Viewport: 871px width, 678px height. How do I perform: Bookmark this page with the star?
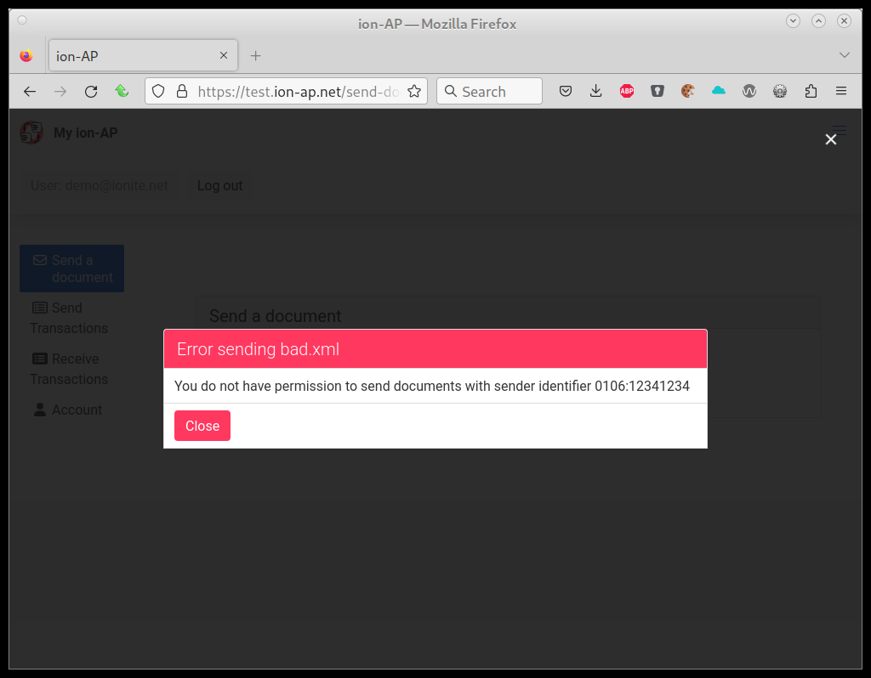pos(414,91)
